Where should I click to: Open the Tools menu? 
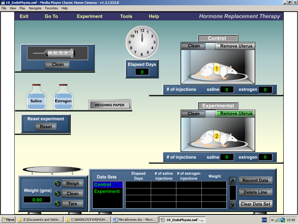(x=126, y=16)
